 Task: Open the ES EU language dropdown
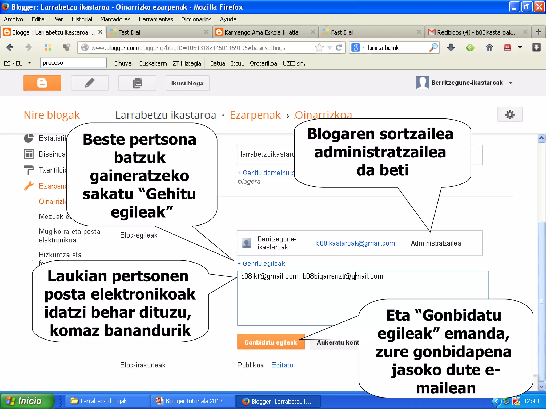point(30,63)
